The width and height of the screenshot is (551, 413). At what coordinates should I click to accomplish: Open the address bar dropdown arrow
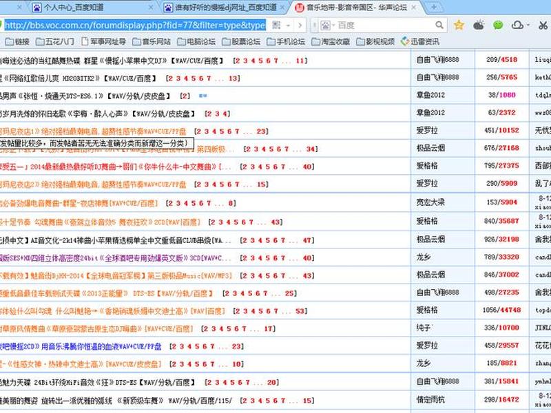point(288,25)
